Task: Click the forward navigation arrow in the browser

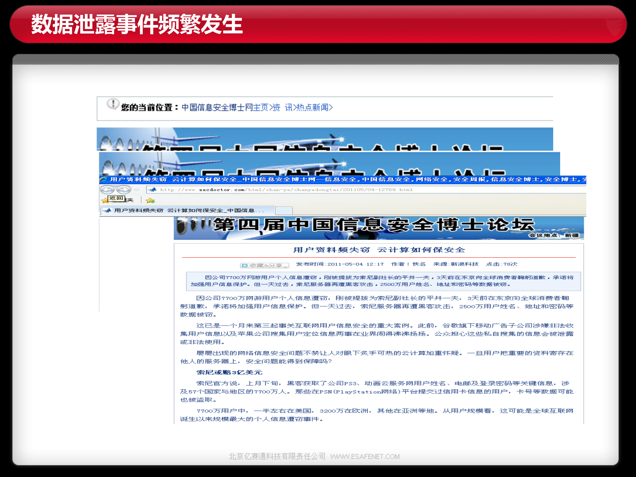Action: (x=123, y=190)
